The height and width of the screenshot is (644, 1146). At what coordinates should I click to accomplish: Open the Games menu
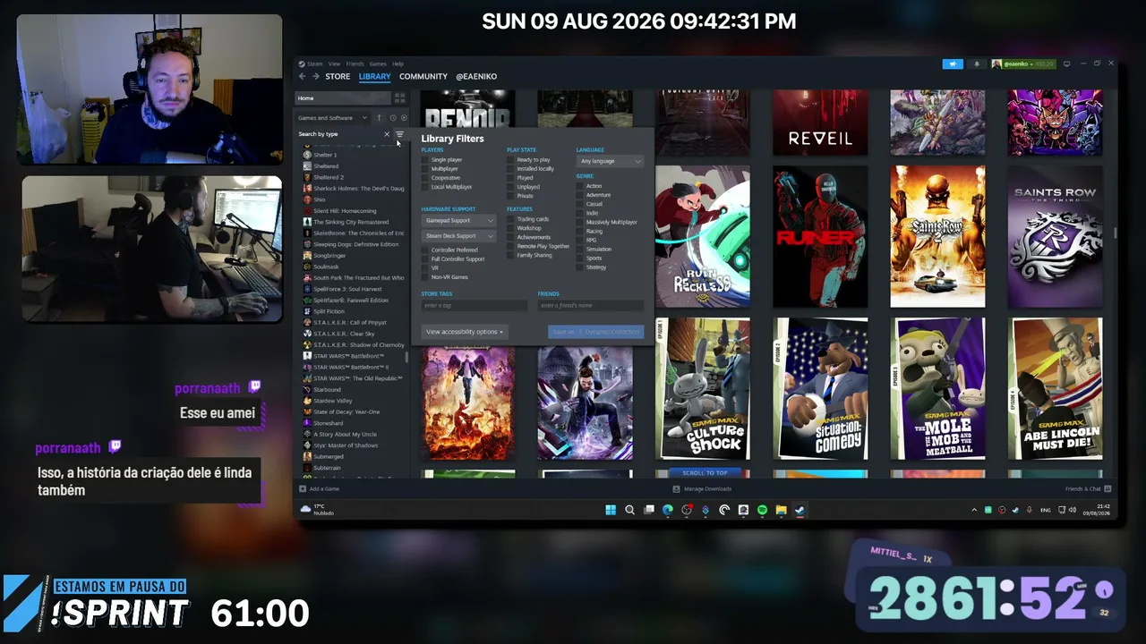(x=378, y=64)
